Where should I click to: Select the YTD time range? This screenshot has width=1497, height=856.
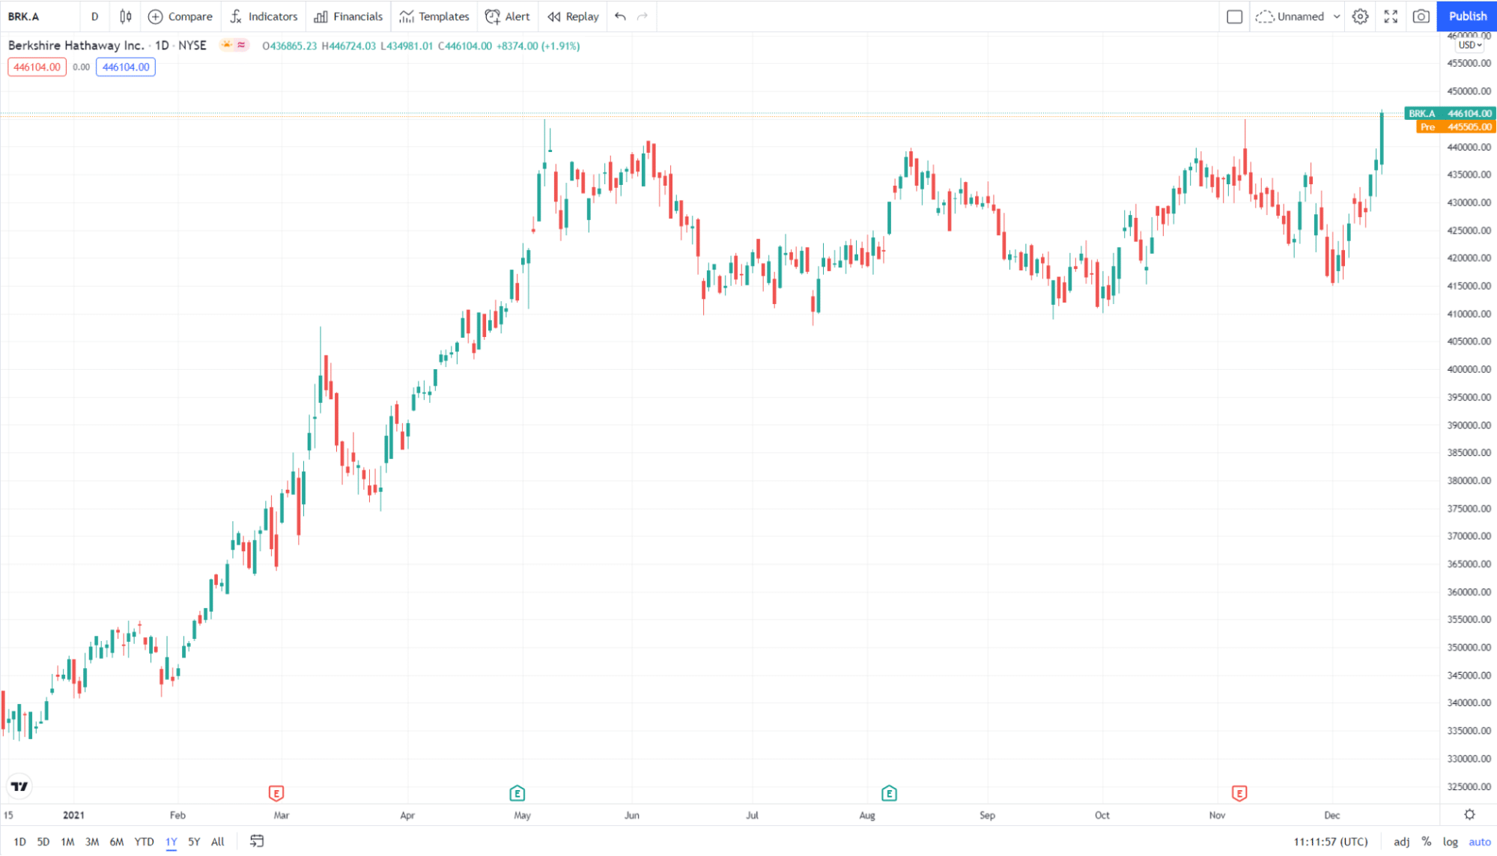[x=144, y=842]
